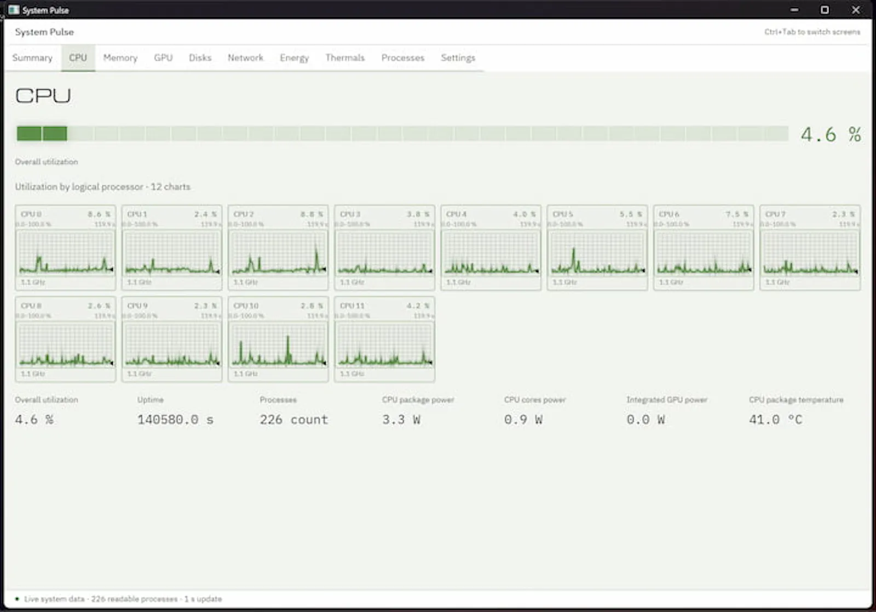This screenshot has height=612, width=876.
Task: Select the CPU 4 utilization chart
Action: [x=491, y=247]
